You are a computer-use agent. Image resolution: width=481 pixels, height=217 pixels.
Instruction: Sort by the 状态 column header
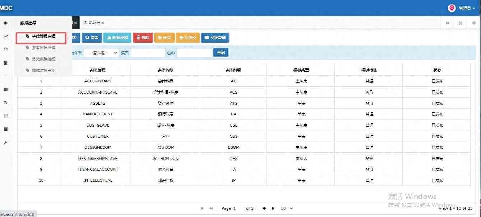tap(437, 70)
